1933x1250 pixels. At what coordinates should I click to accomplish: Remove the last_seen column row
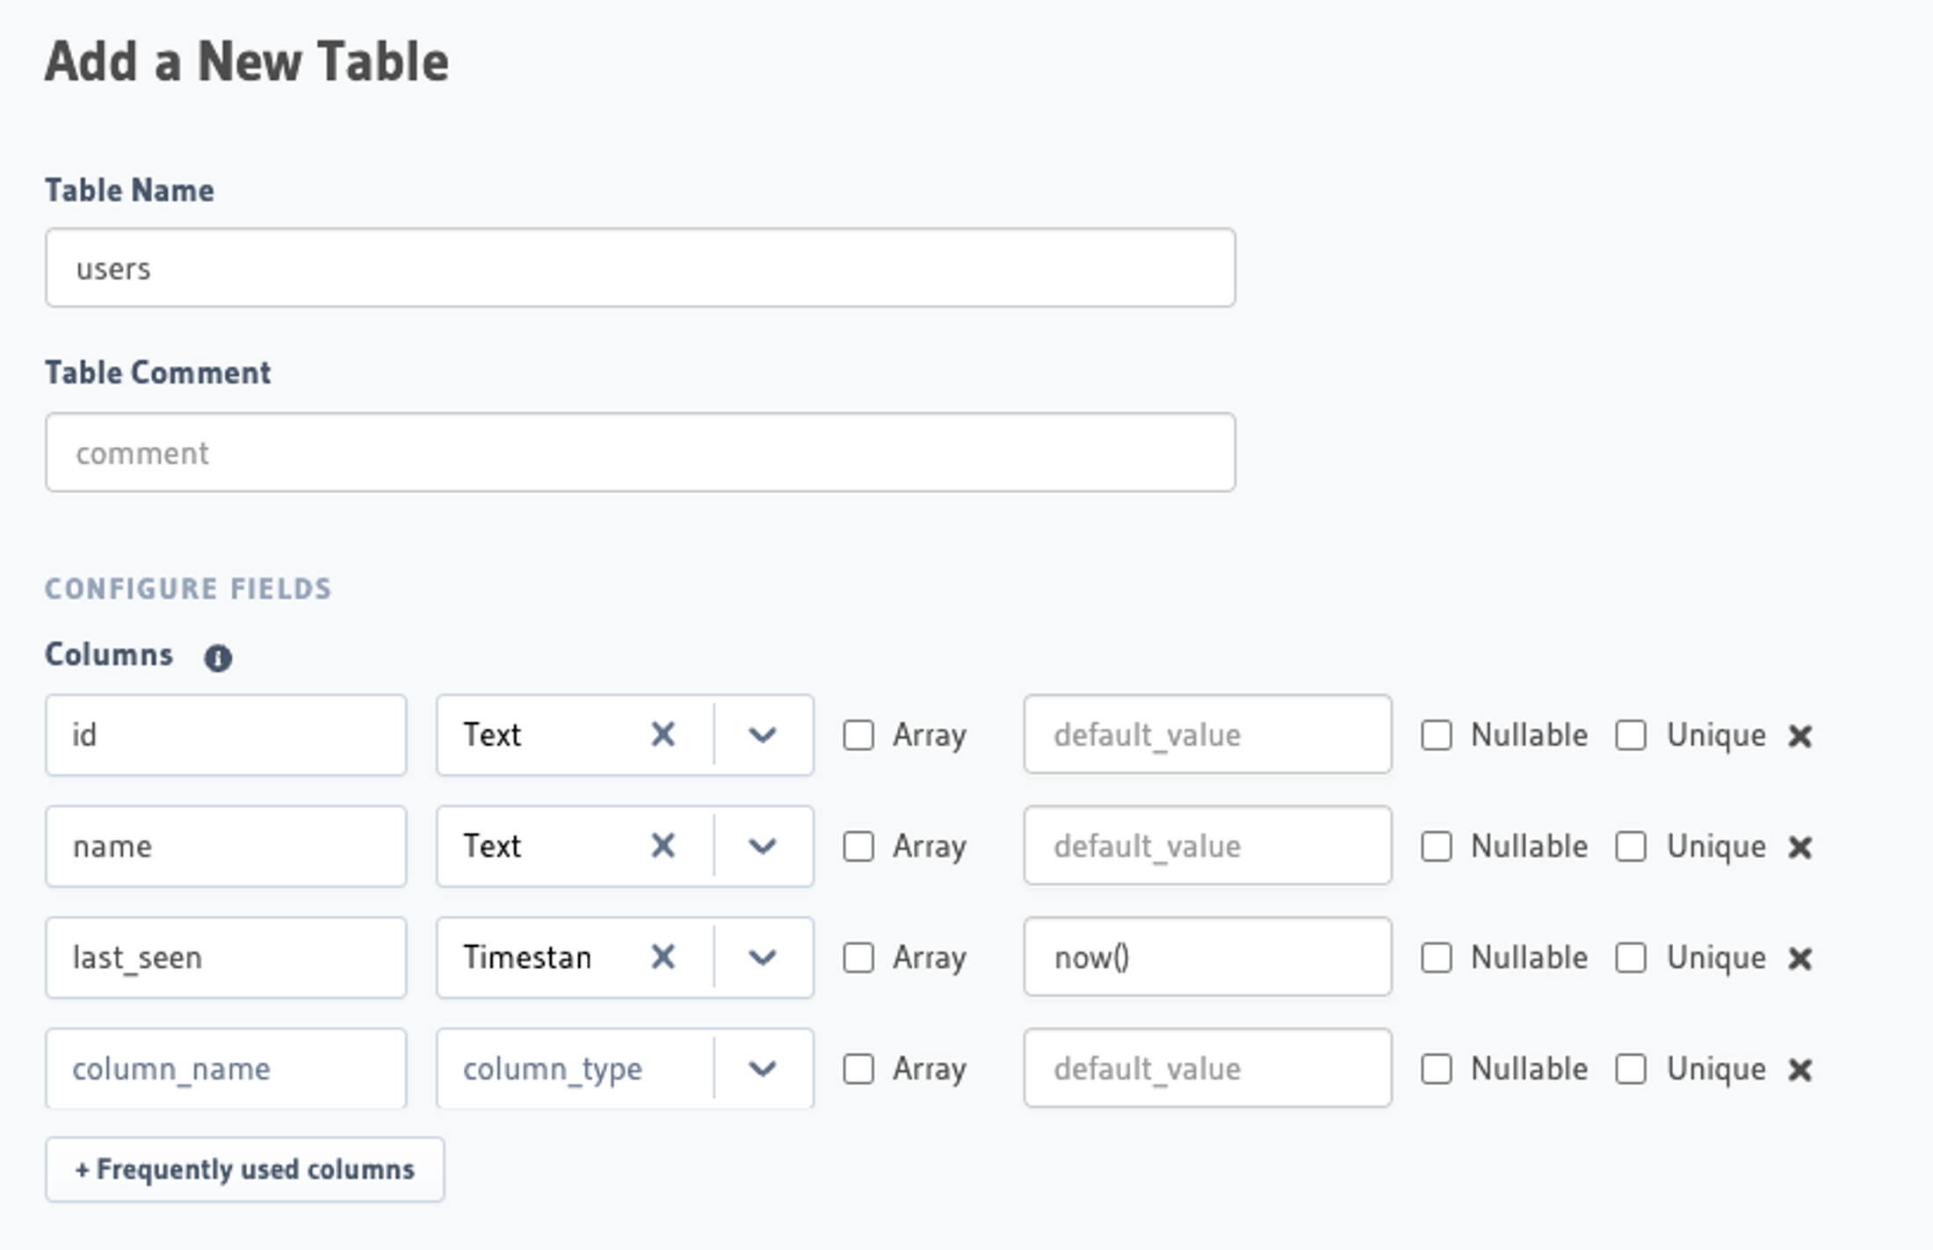1799,958
